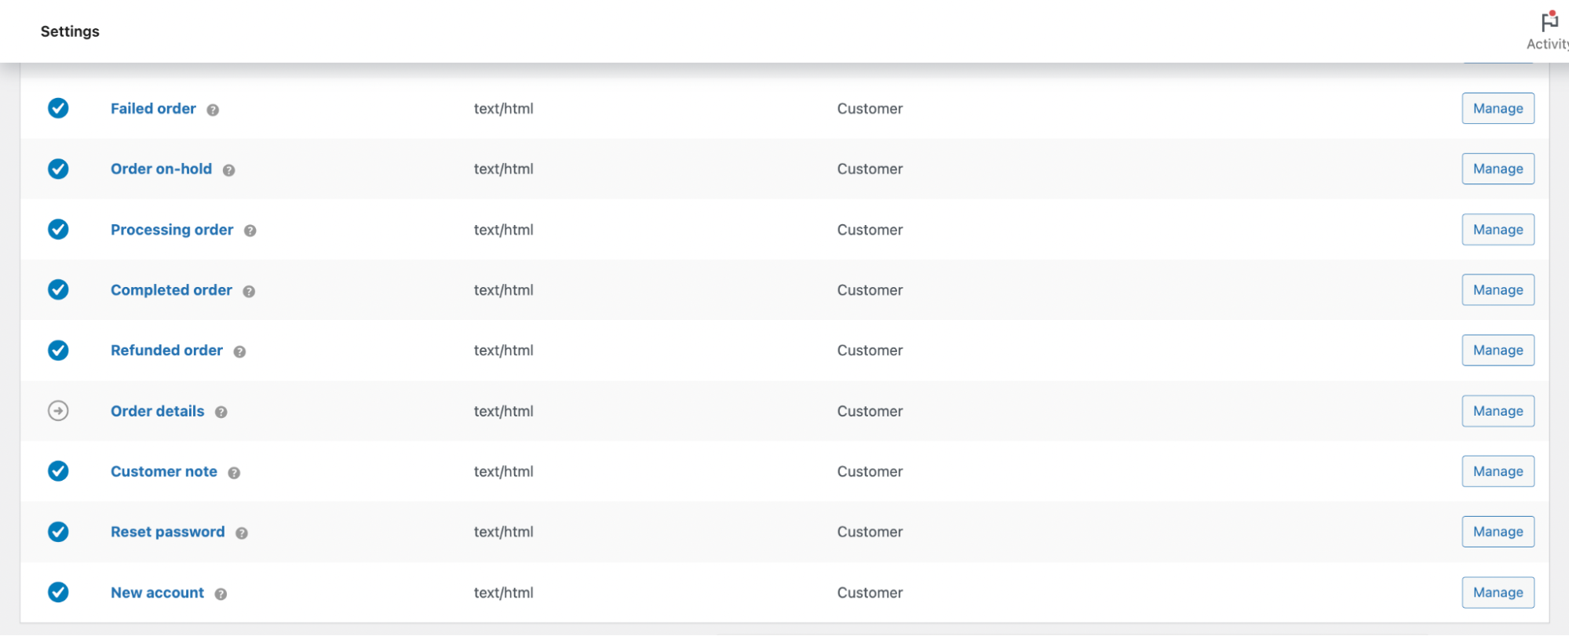
Task: Manage the Refunded order email
Action: [x=1498, y=351]
